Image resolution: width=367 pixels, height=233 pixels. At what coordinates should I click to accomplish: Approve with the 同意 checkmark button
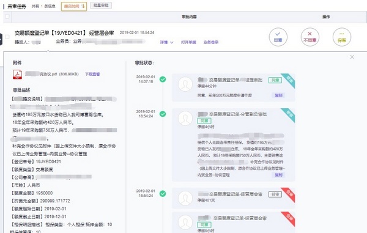(278, 37)
